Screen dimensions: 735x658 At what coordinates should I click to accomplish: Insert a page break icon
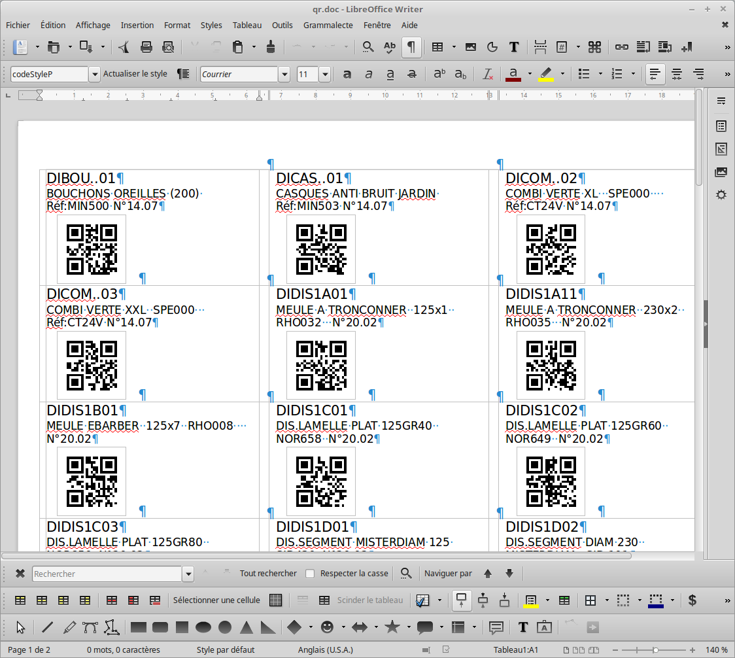click(x=540, y=47)
